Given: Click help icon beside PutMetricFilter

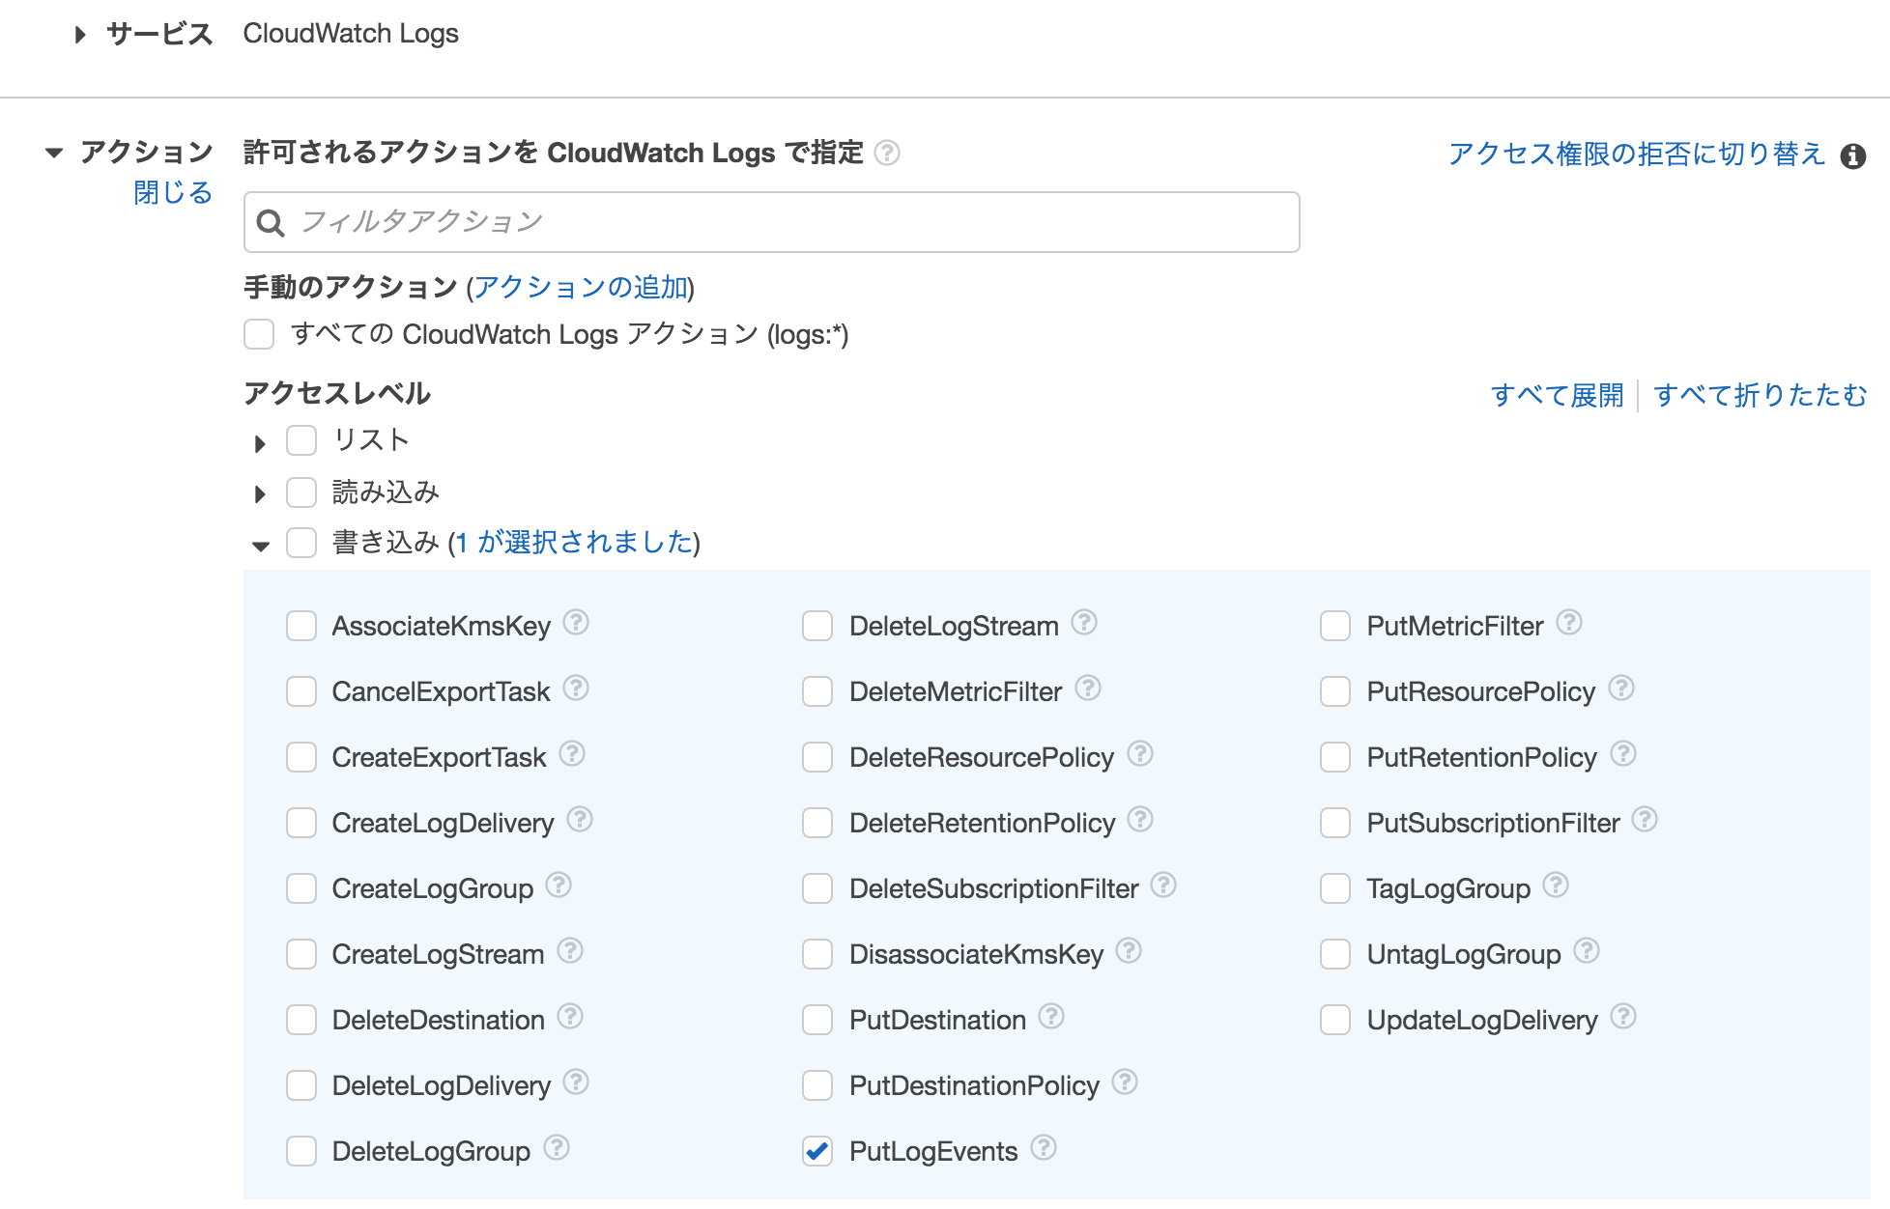Looking at the screenshot, I should (1569, 623).
